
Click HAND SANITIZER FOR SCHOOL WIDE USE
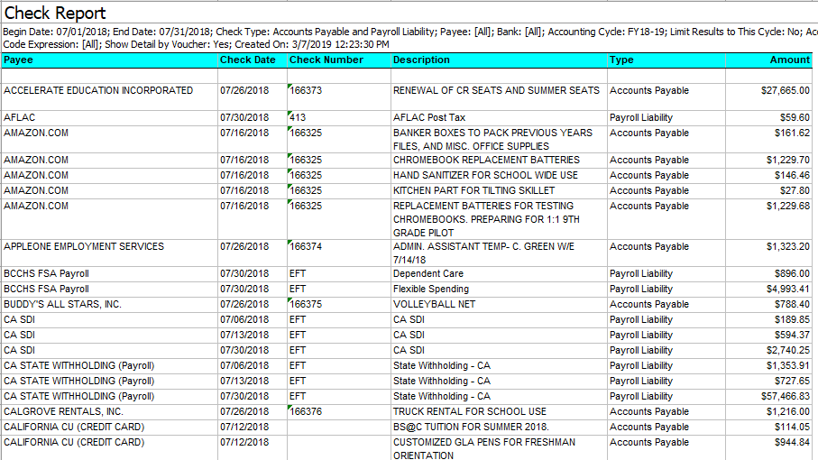pyautogui.click(x=485, y=175)
